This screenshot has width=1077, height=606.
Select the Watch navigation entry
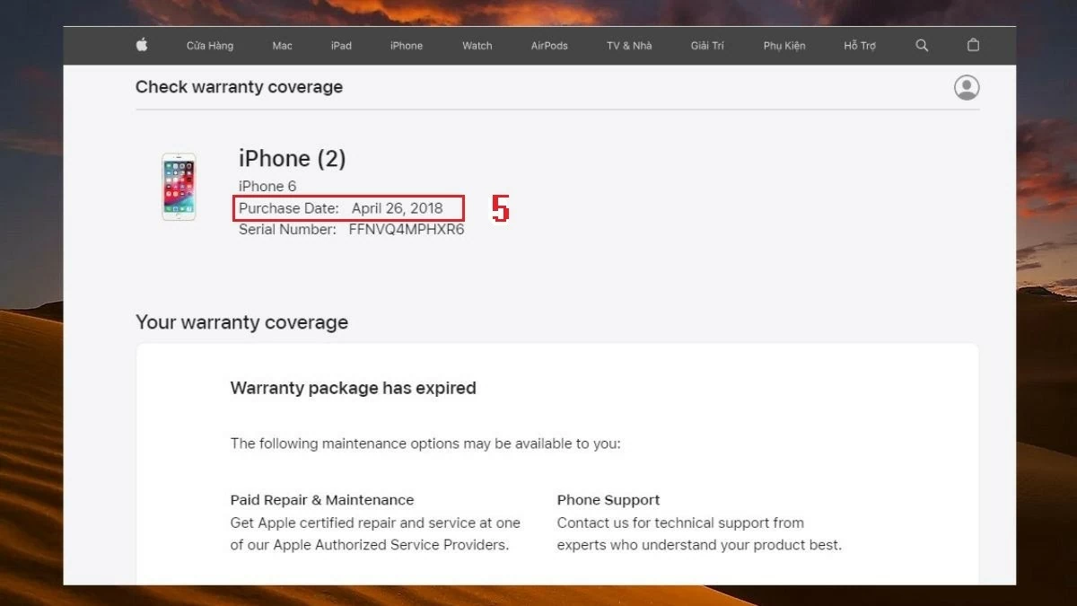tap(477, 45)
